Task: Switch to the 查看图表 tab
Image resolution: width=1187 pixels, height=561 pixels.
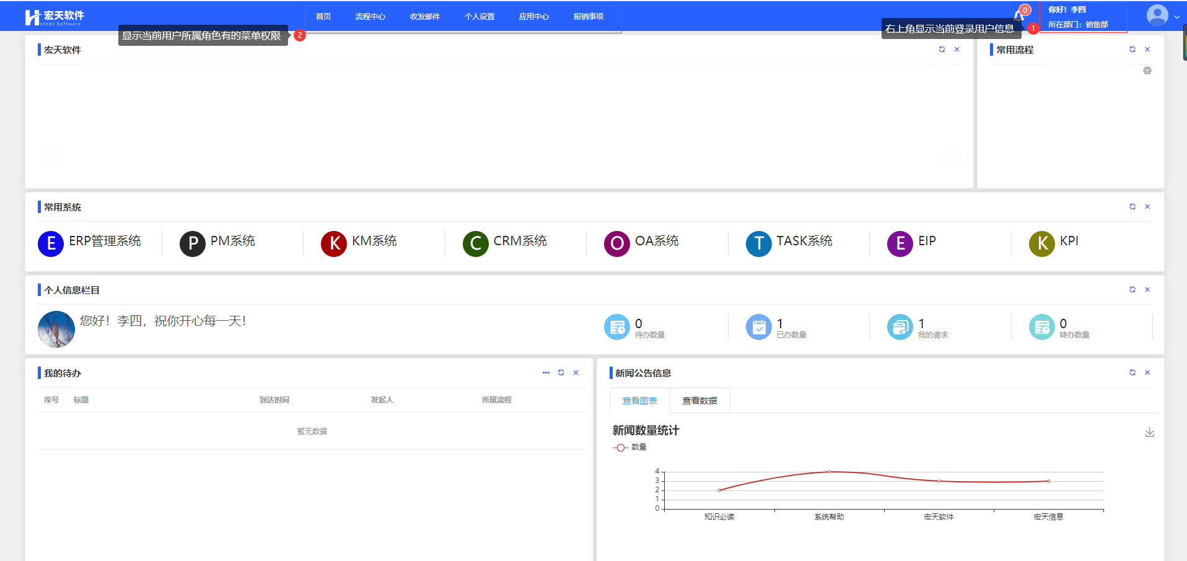Action: pos(639,401)
